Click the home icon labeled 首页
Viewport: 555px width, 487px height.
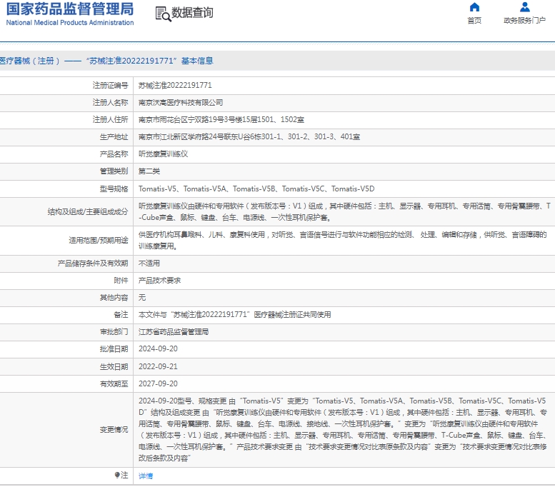coord(474,7)
